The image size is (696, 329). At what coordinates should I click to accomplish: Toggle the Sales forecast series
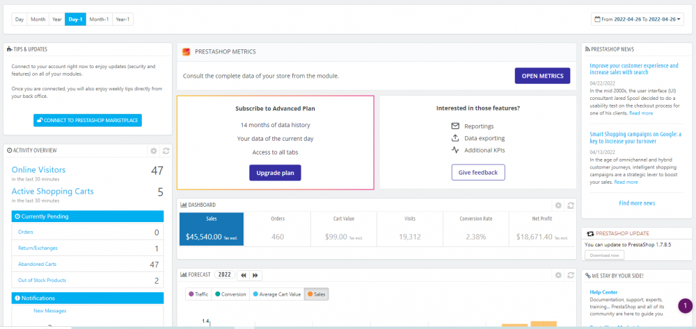pos(317,294)
